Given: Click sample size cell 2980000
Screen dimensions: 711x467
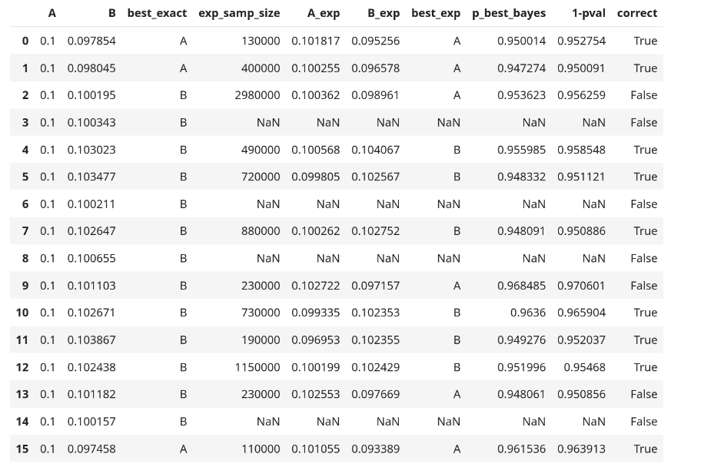Looking at the screenshot, I should [257, 95].
